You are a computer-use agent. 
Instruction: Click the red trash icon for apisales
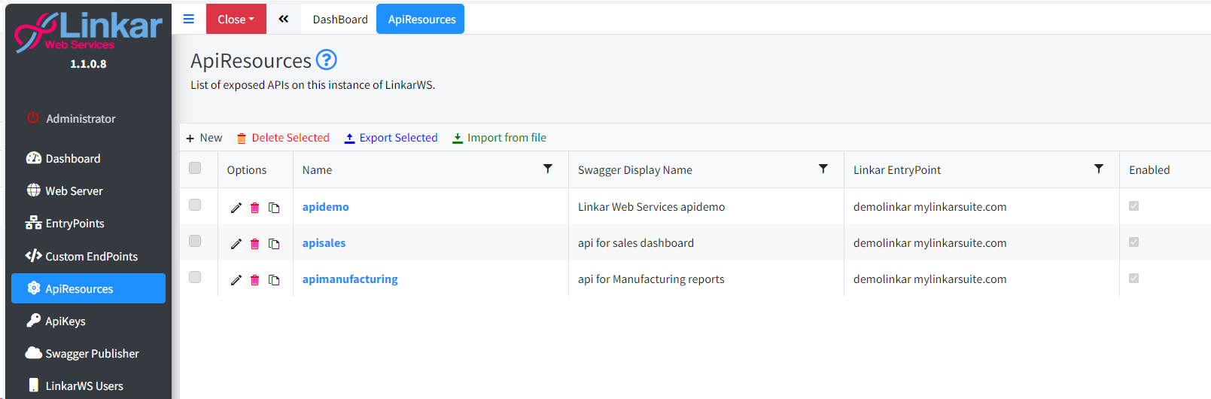tap(254, 244)
